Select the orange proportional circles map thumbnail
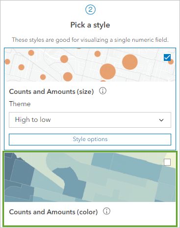This screenshot has height=228, width=180. tap(90, 65)
